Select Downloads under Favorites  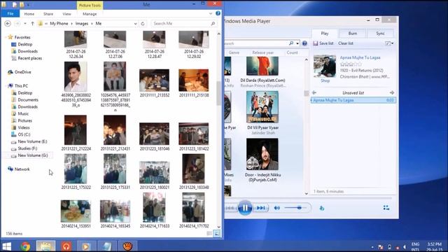pos(27,51)
